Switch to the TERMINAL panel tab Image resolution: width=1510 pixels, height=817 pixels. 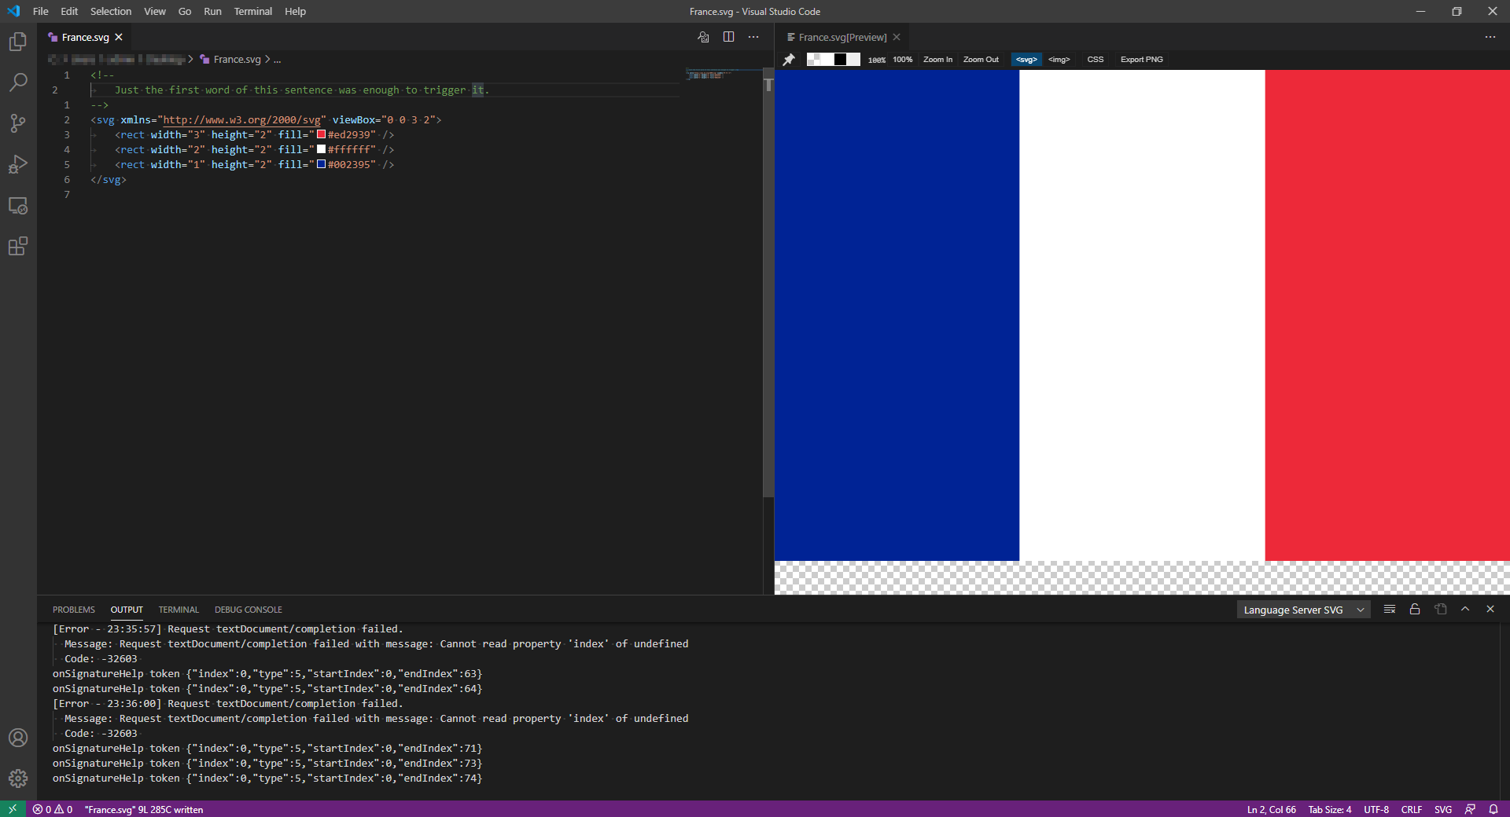tap(179, 610)
